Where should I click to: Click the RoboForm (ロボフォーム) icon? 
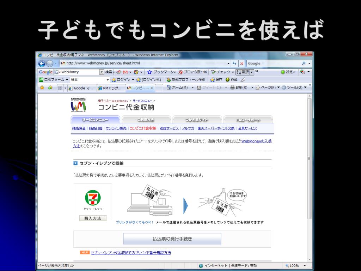click(41, 80)
